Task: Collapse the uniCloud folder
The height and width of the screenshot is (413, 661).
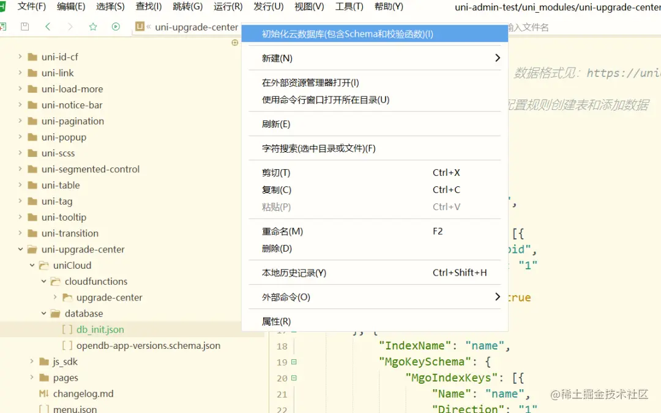Action: [x=32, y=265]
